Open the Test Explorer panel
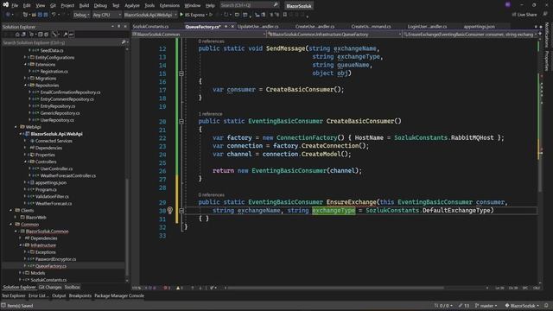The width and height of the screenshot is (553, 311). click(14, 295)
